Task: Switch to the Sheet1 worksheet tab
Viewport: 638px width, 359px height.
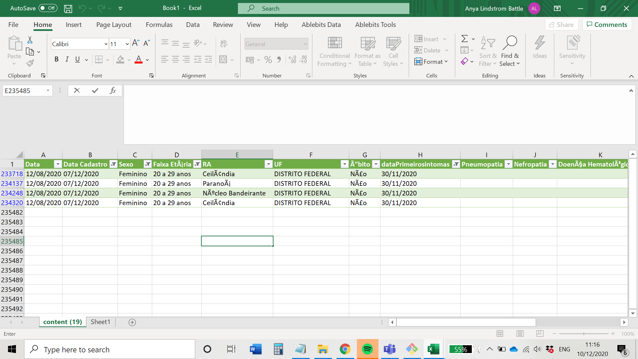Action: tap(100, 322)
